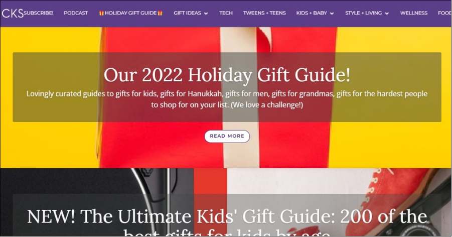Expand the Gift Ideas dropdown chevron

[206, 13]
